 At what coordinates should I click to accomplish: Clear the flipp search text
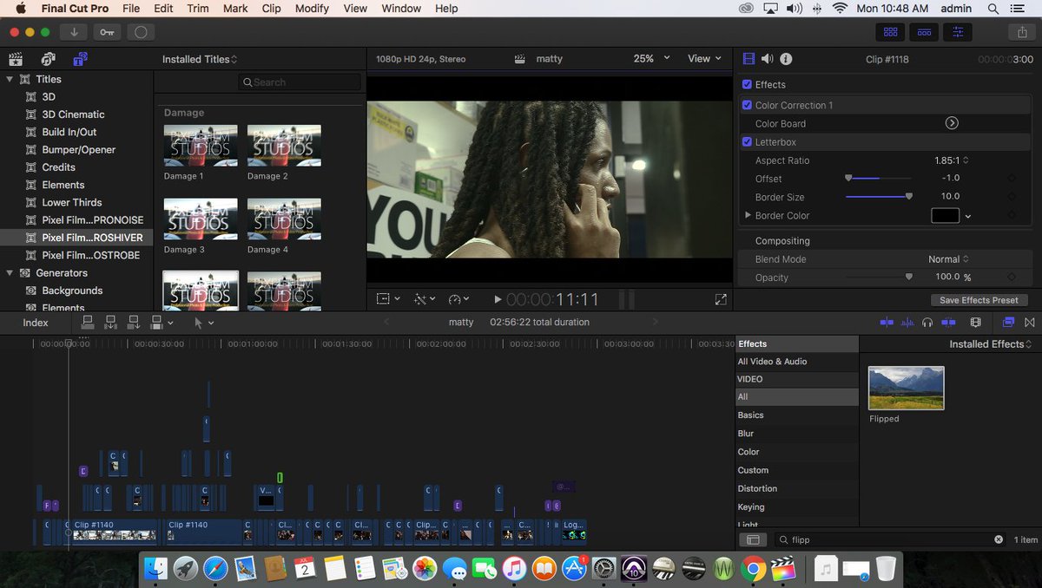[999, 539]
